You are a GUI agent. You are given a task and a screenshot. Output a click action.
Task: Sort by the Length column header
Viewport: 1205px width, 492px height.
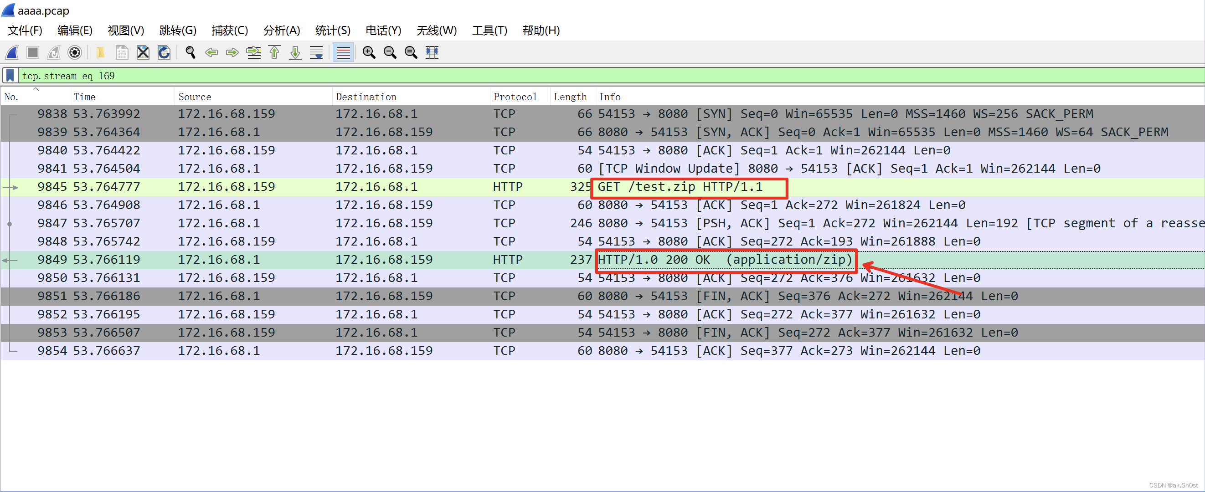pos(572,96)
